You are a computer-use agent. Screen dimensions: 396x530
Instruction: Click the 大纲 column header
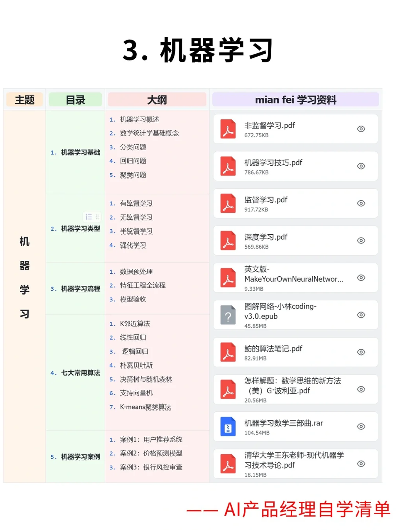tap(157, 100)
